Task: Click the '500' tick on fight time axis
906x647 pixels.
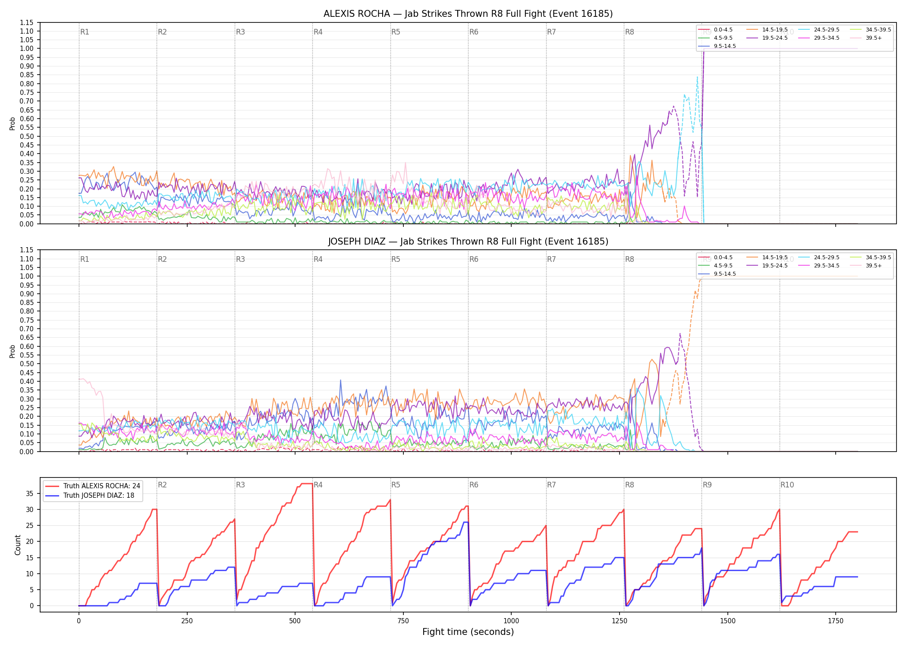Action: click(x=295, y=621)
